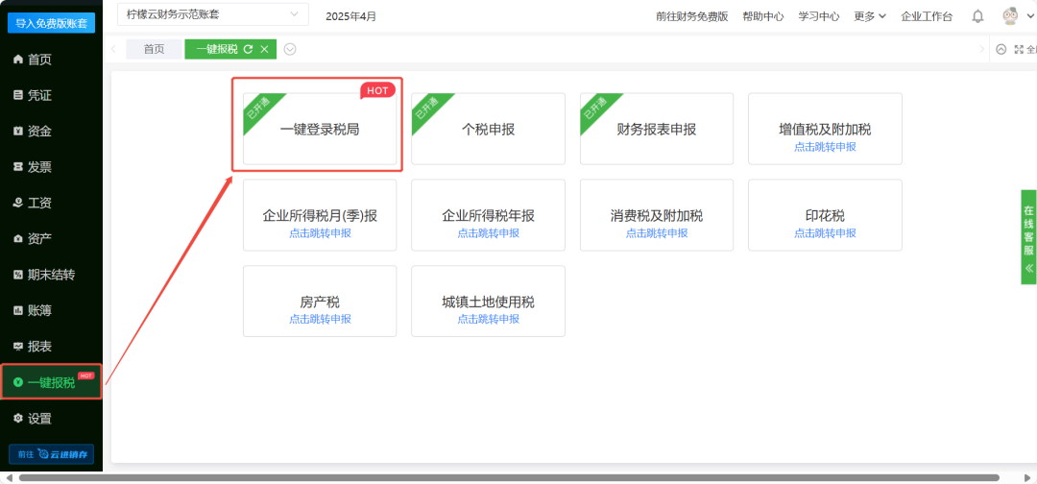
Task: Click the tab list circular dropdown icon
Action: tap(290, 49)
